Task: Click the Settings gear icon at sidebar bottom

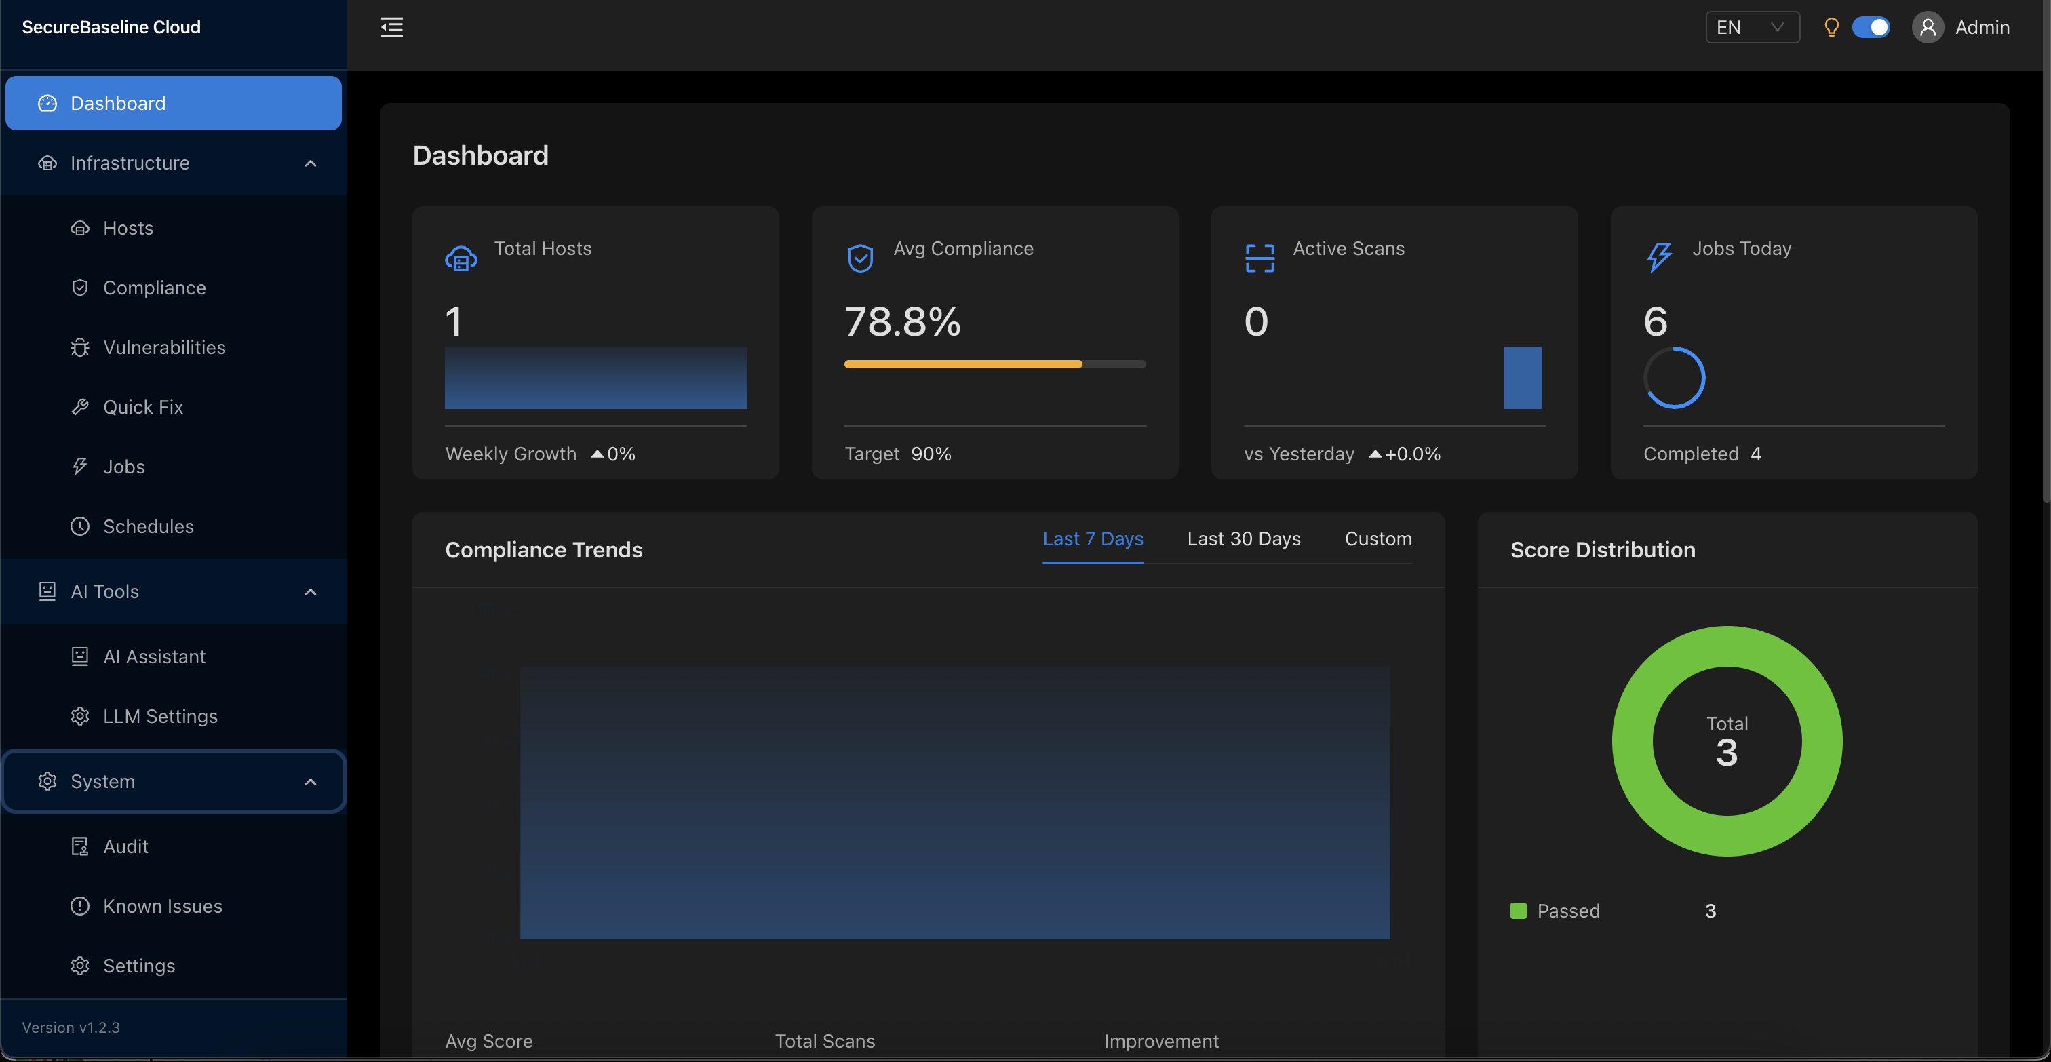Action: click(x=81, y=966)
